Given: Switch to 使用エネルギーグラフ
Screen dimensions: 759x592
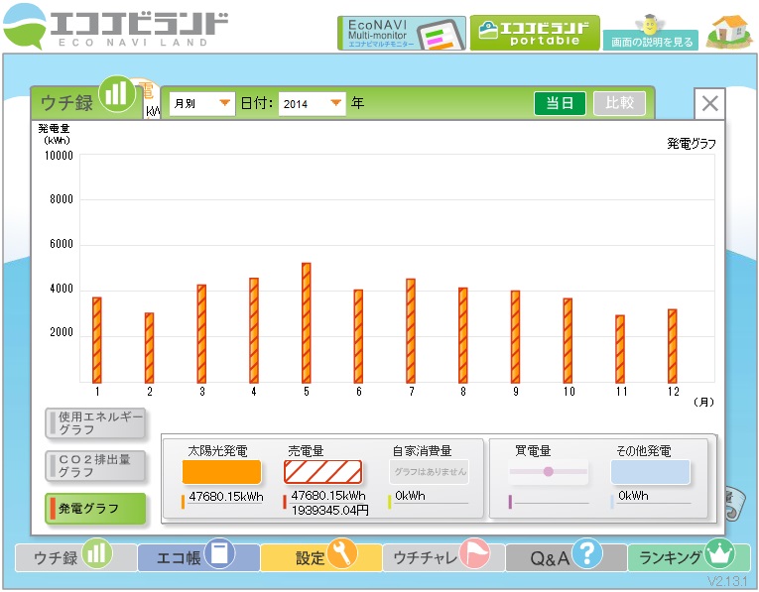Looking at the screenshot, I should [x=95, y=423].
